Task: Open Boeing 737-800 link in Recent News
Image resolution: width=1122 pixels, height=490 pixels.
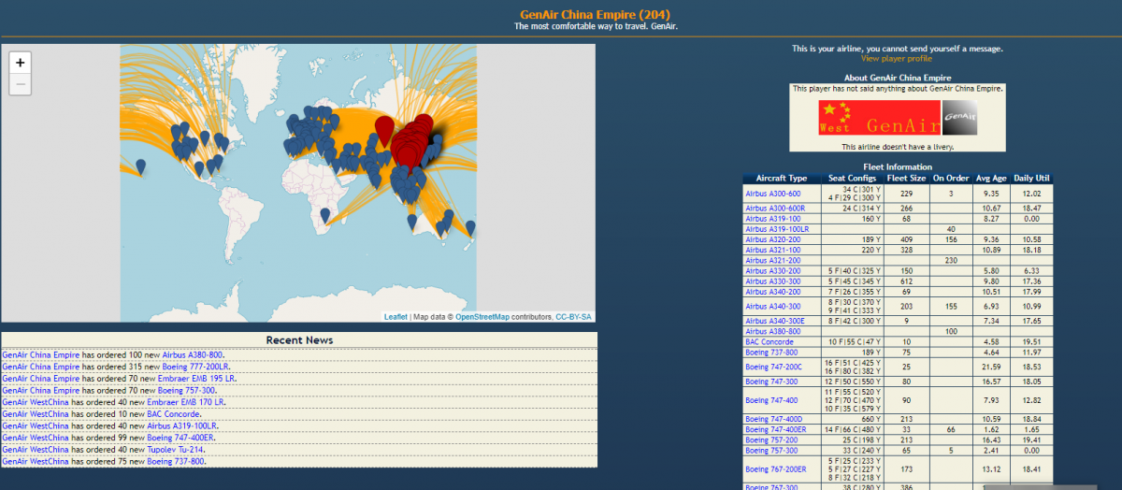Action: coord(176,461)
